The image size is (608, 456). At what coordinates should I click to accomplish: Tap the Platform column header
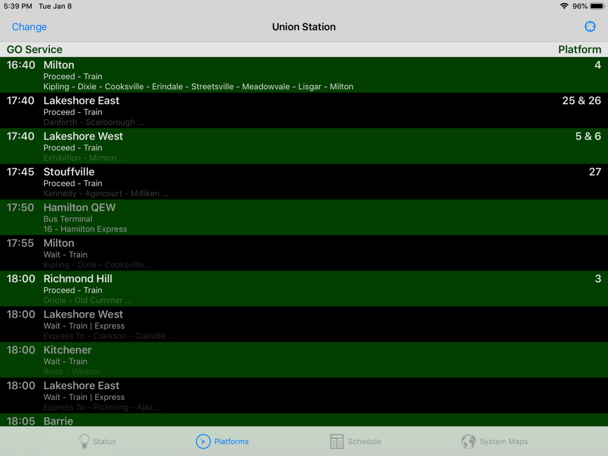(x=579, y=49)
